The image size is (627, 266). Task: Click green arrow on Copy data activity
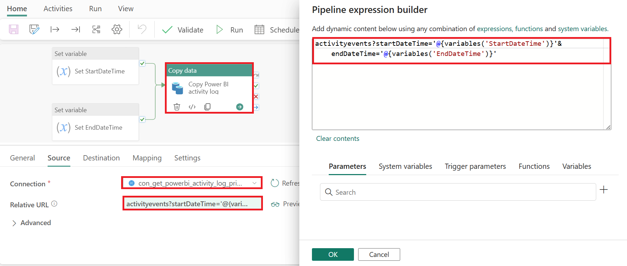pos(240,107)
